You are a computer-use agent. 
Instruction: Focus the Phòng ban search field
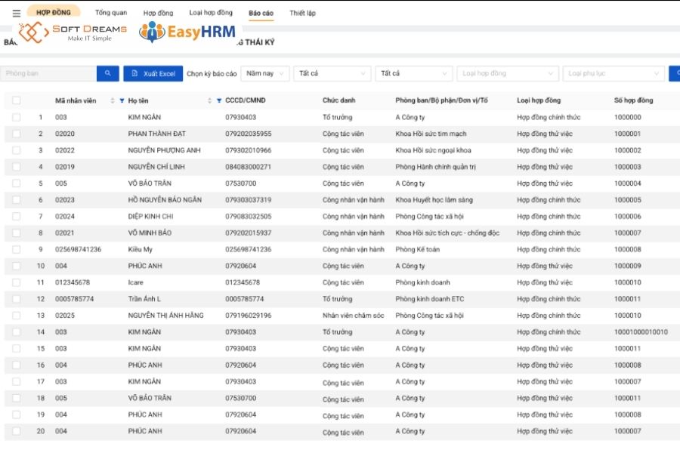(48, 73)
